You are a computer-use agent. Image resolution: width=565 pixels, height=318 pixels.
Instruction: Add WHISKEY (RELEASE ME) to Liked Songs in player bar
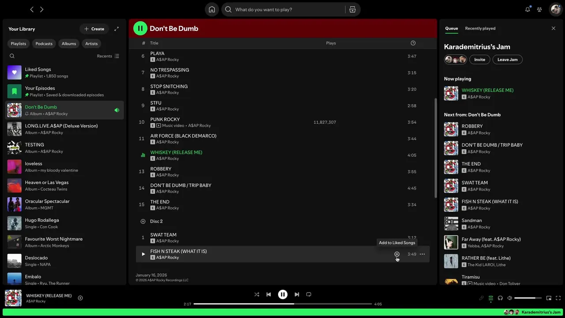(80, 298)
